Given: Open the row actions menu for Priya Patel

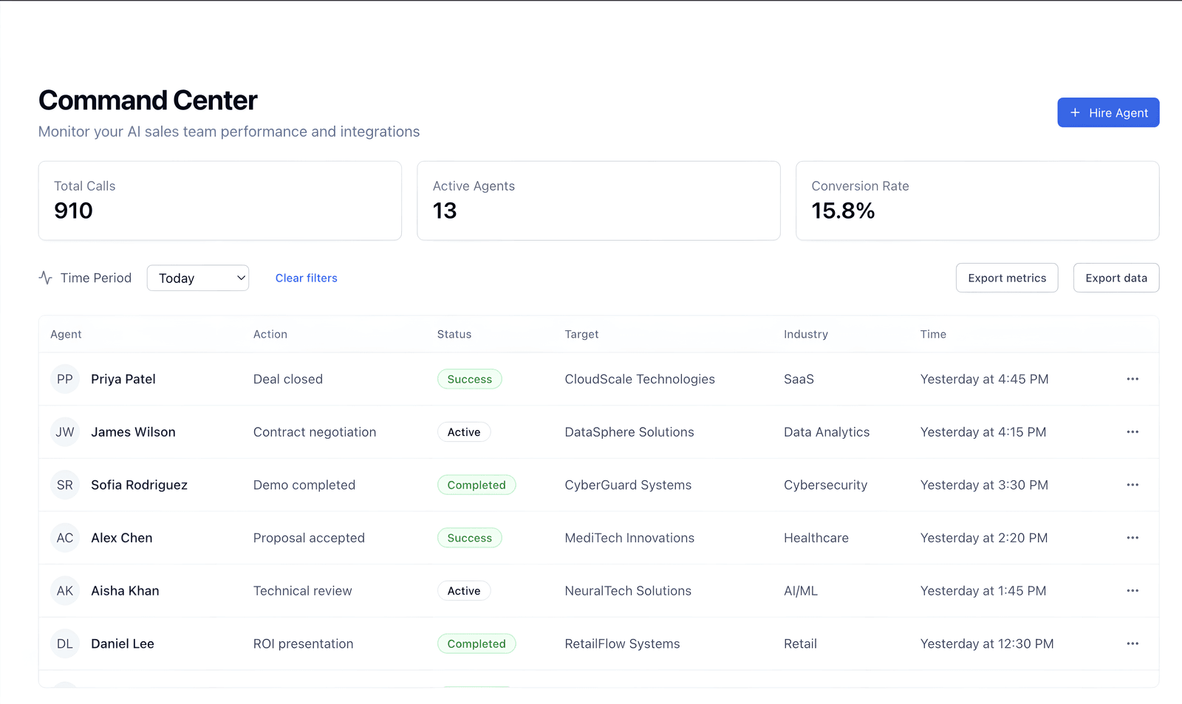Looking at the screenshot, I should [1132, 379].
